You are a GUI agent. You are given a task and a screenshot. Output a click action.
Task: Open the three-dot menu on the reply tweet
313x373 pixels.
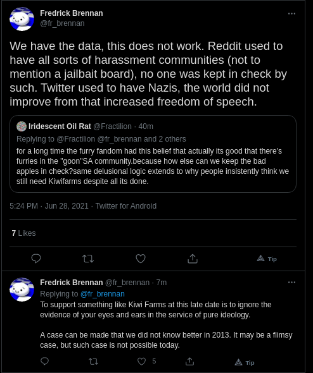[292, 283]
